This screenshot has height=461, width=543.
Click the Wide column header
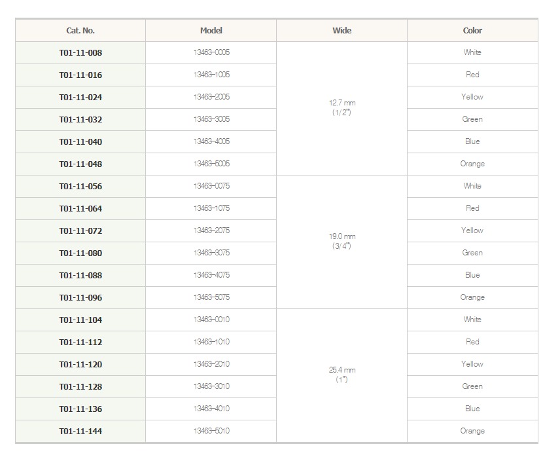click(x=342, y=31)
